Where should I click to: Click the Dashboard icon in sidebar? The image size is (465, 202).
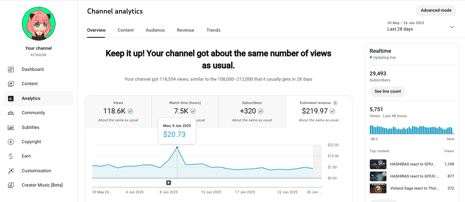[11, 69]
